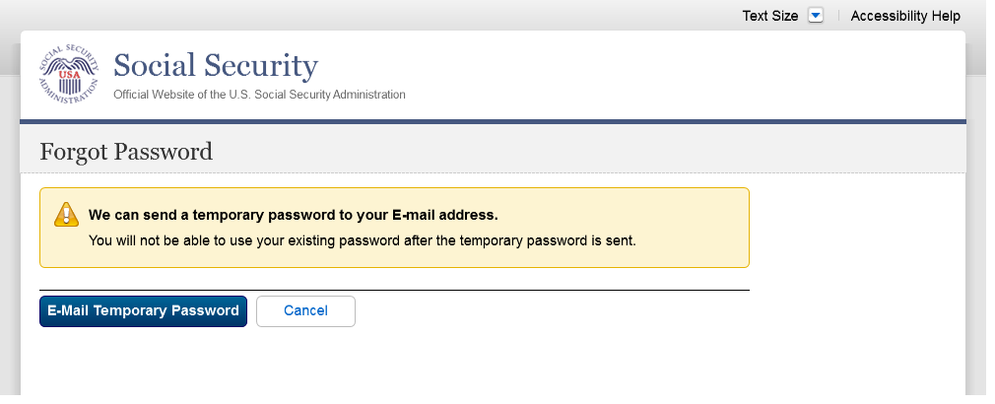The height and width of the screenshot is (404, 995).
Task: Click the existing password warning sentence
Action: coord(362,239)
